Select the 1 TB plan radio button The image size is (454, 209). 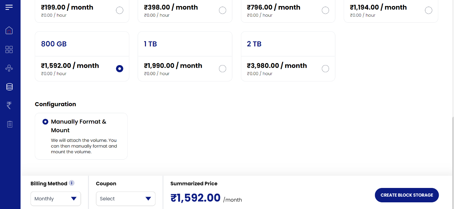[x=222, y=69]
